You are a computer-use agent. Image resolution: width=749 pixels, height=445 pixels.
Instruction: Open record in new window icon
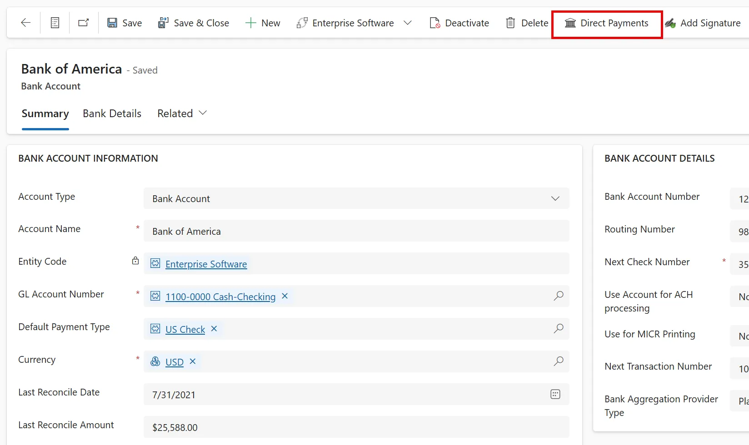[x=84, y=23]
